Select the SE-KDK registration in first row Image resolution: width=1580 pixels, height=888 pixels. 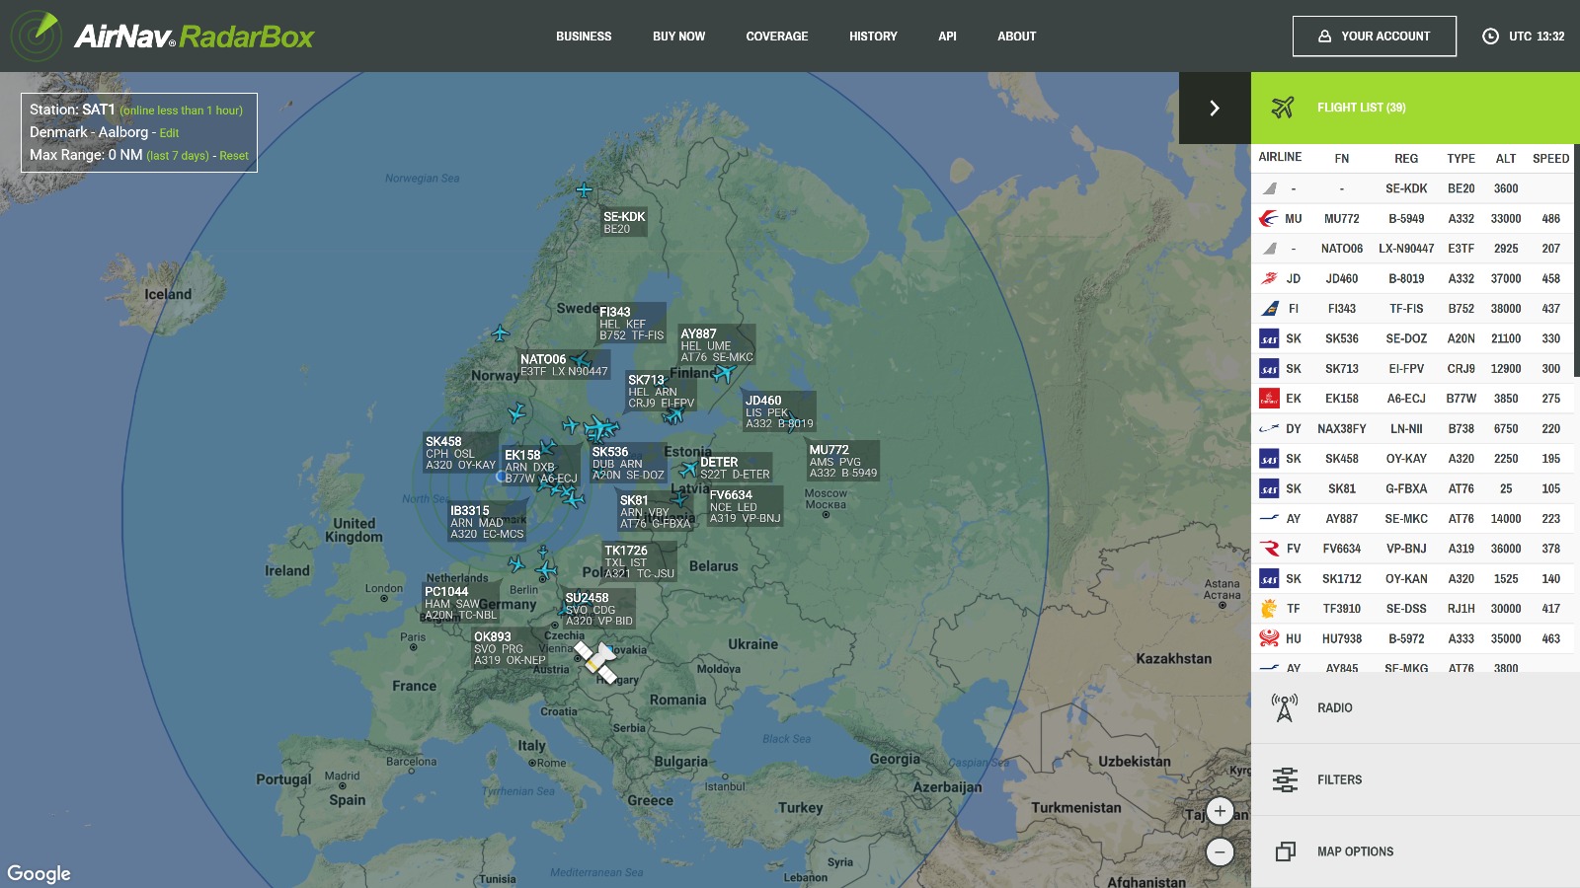pos(1406,188)
